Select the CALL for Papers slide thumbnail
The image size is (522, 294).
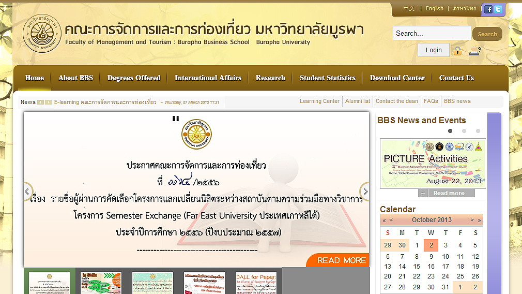256,283
